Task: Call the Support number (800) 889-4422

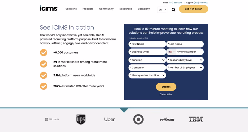Action: [x=201, y=3]
